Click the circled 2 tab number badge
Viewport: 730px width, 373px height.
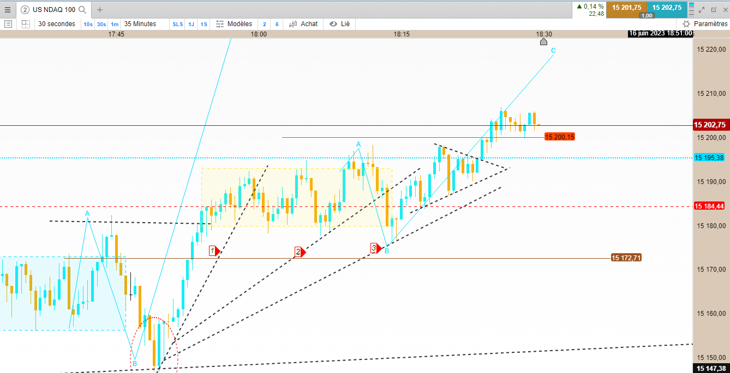tap(25, 10)
